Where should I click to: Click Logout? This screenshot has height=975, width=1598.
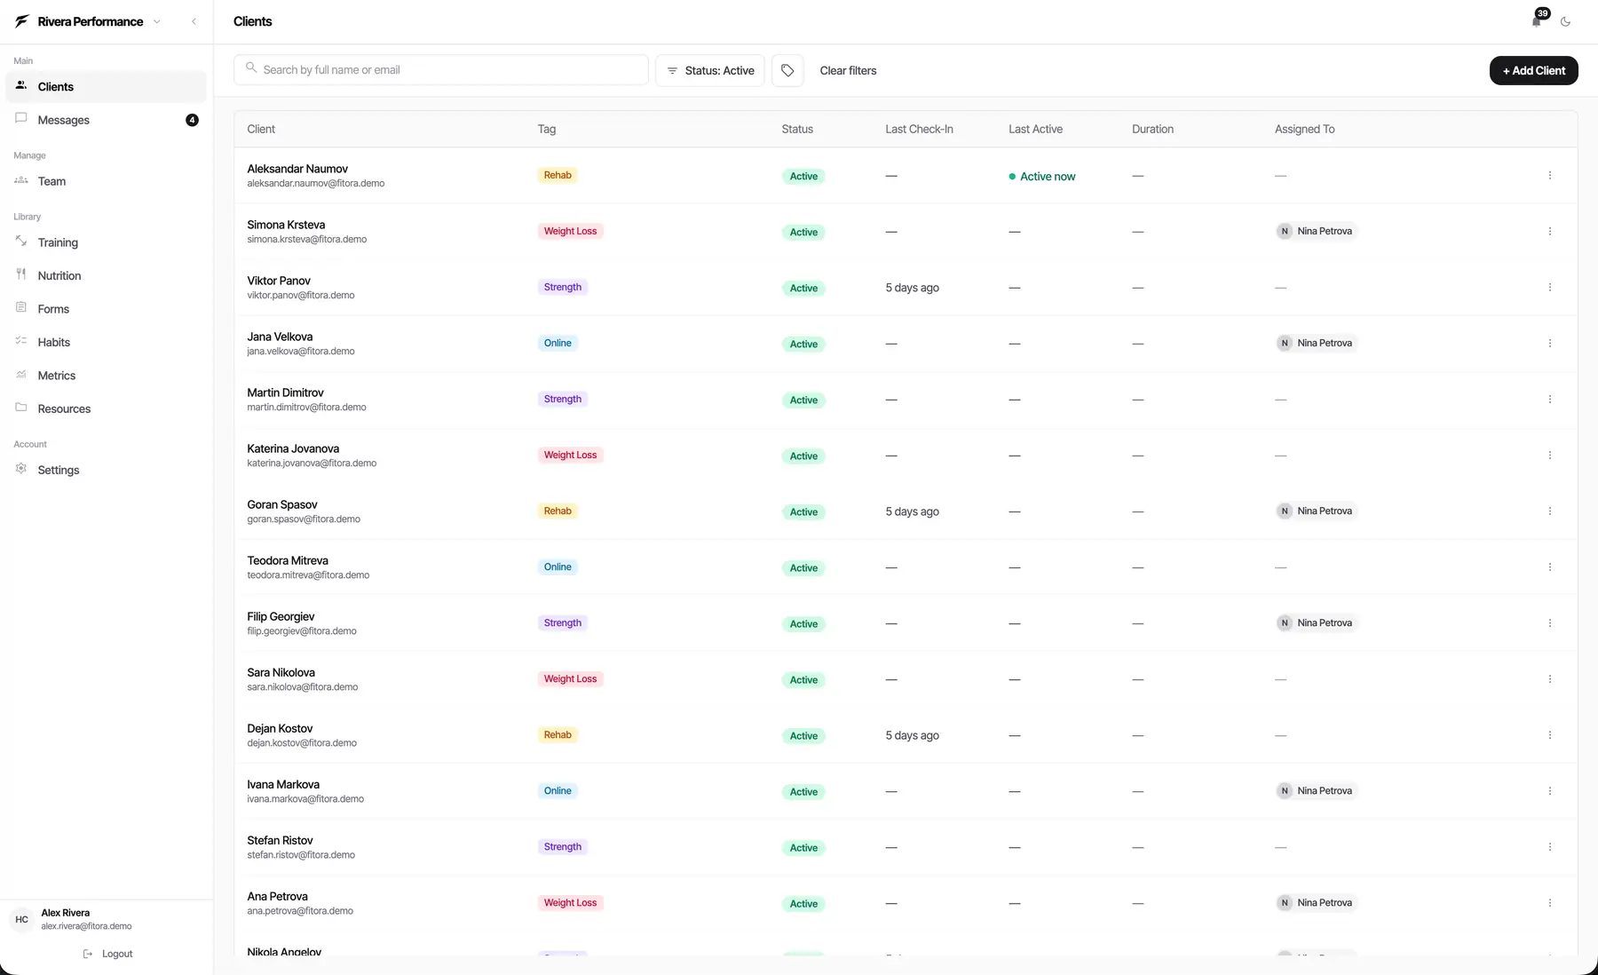point(107,954)
